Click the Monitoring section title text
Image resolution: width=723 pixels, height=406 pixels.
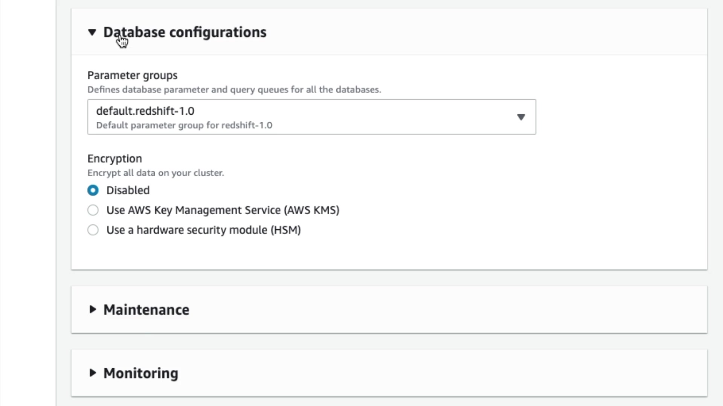[x=140, y=373]
